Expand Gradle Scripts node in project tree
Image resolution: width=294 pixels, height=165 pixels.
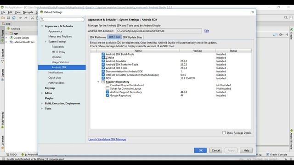point(6,38)
